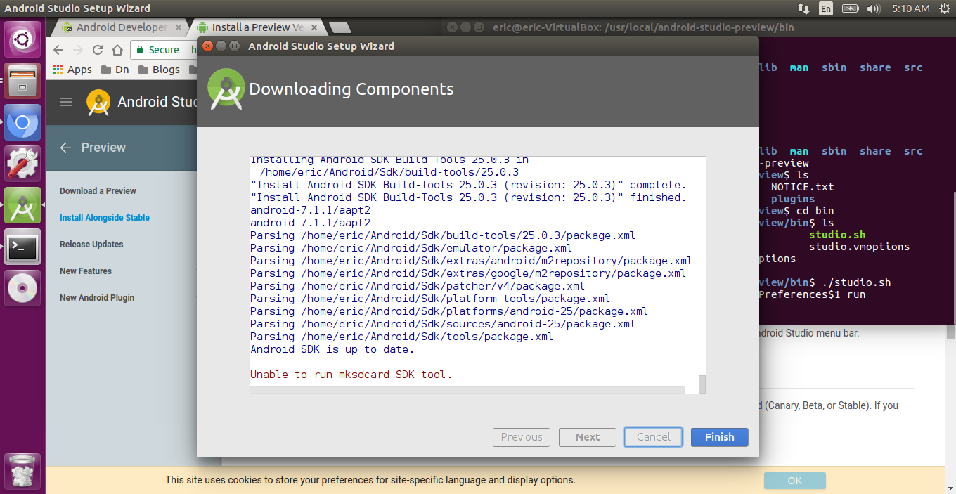Click the Finish button in Setup Wizard

(x=719, y=437)
